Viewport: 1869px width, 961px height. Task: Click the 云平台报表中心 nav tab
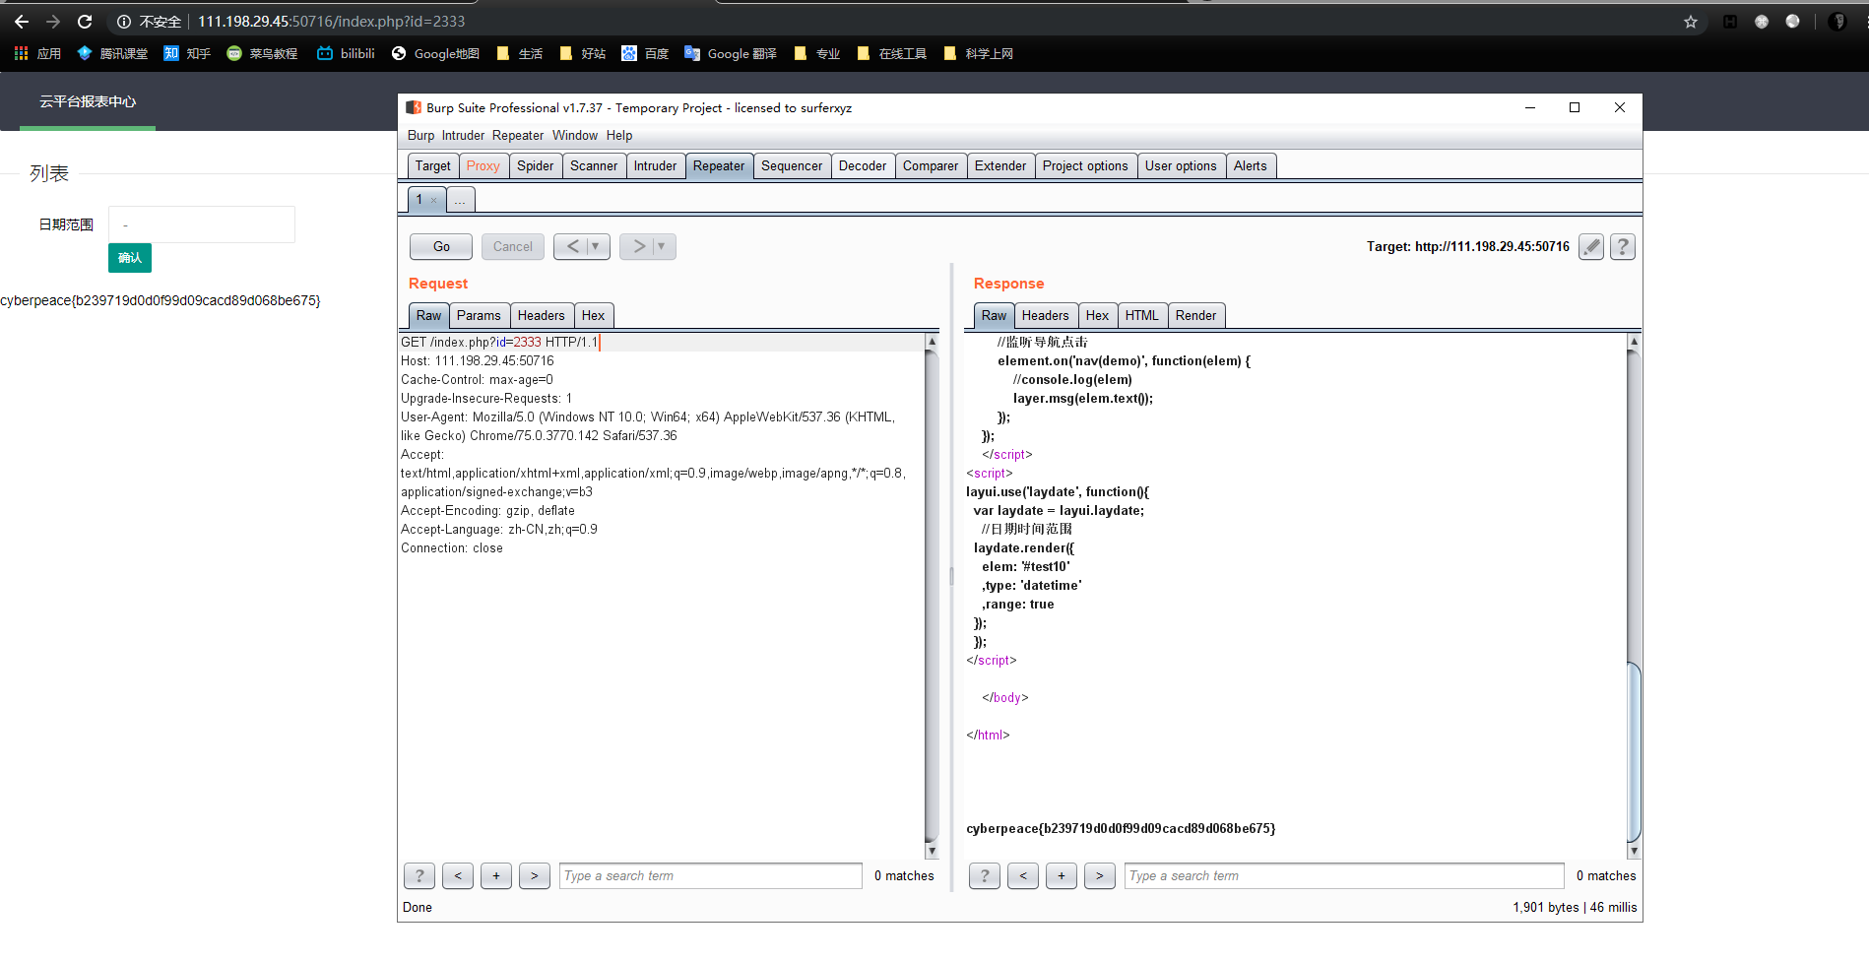88,101
